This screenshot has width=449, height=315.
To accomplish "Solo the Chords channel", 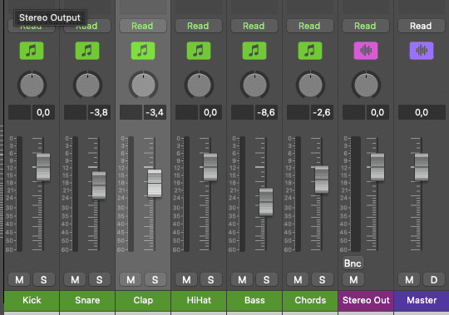I will (322, 279).
